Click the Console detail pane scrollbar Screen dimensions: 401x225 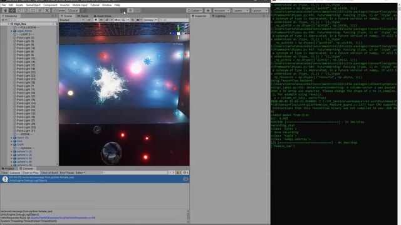pyautogui.click(x=188, y=216)
